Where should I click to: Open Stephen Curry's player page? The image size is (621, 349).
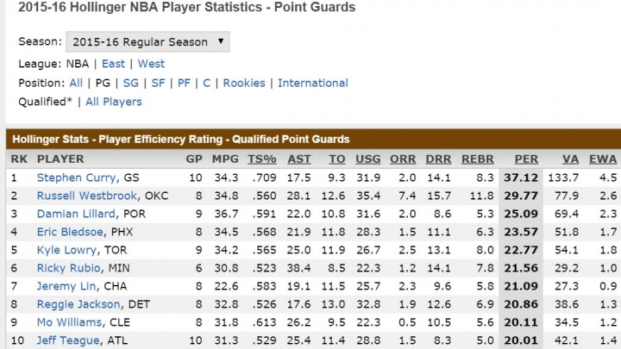(x=76, y=178)
